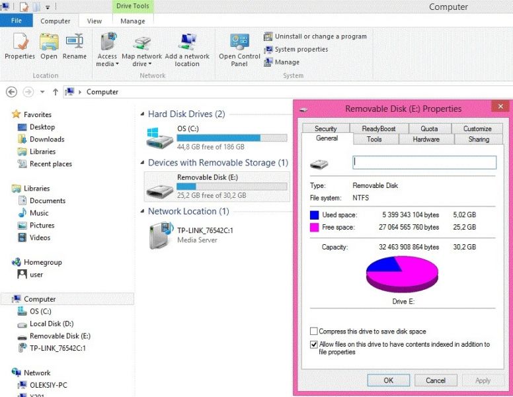Viewport: 513px width, 397px height.
Task: Uncheck Allow files to have contents indexed
Action: 313,345
